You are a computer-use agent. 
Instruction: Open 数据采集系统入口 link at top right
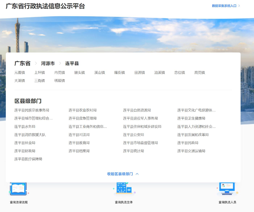(x=224, y=6)
